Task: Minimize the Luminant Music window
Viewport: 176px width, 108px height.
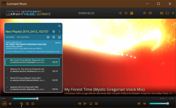Action: 147,4
